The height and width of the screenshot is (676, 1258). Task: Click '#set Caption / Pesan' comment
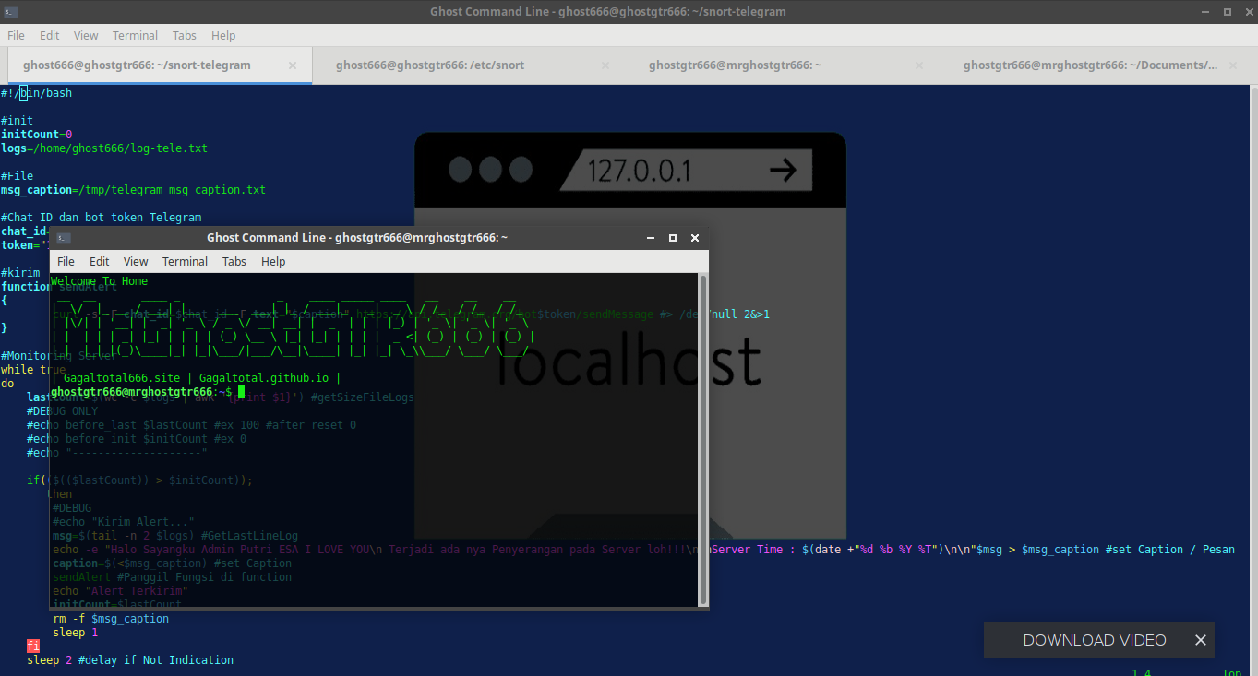point(1170,550)
